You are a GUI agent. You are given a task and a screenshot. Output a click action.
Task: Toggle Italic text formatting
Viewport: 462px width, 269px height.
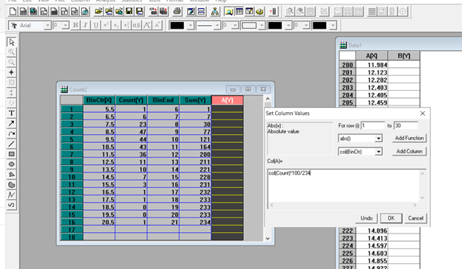point(86,25)
